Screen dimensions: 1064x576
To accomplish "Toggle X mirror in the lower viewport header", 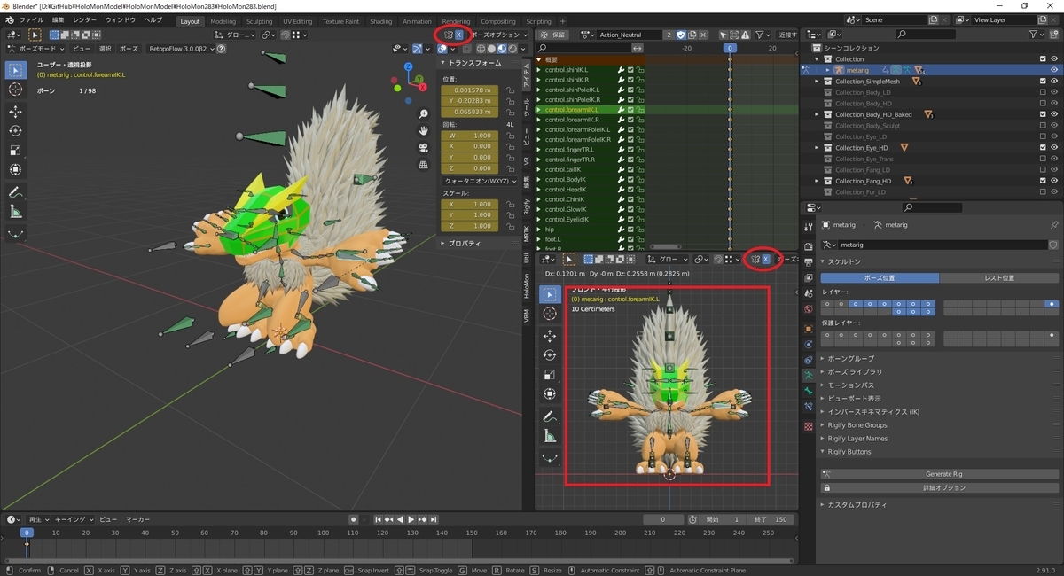I will point(765,259).
